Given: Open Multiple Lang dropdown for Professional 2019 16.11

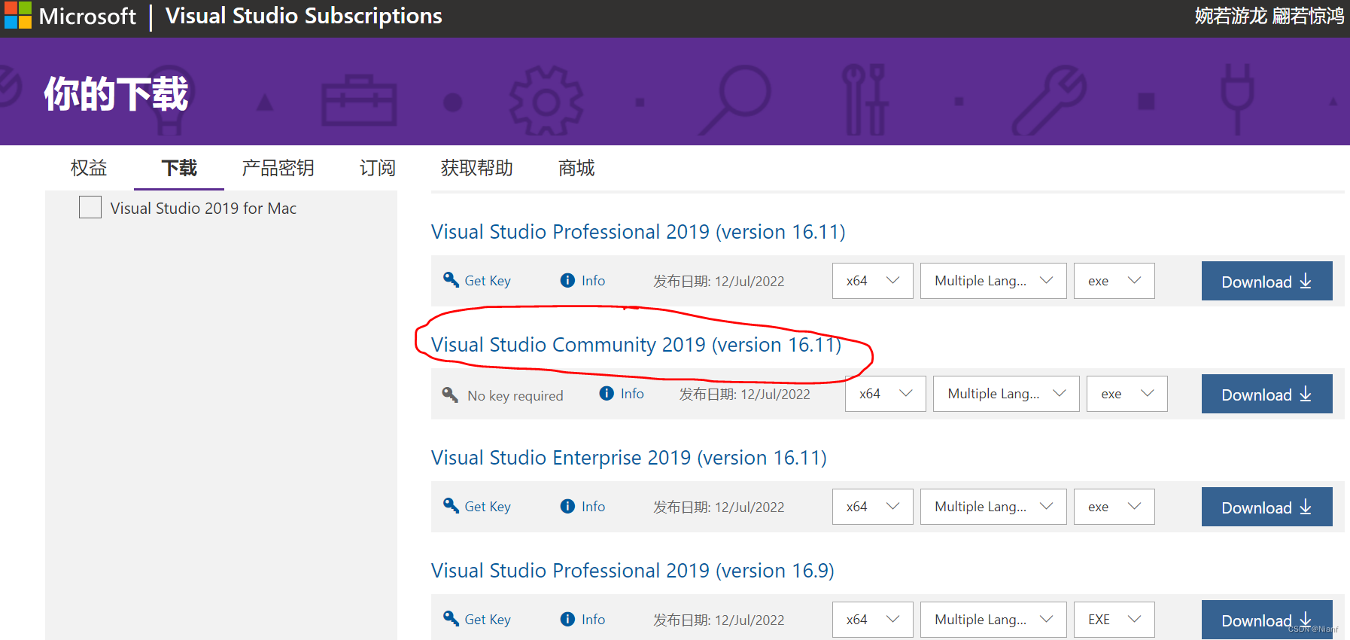Looking at the screenshot, I should tap(993, 281).
